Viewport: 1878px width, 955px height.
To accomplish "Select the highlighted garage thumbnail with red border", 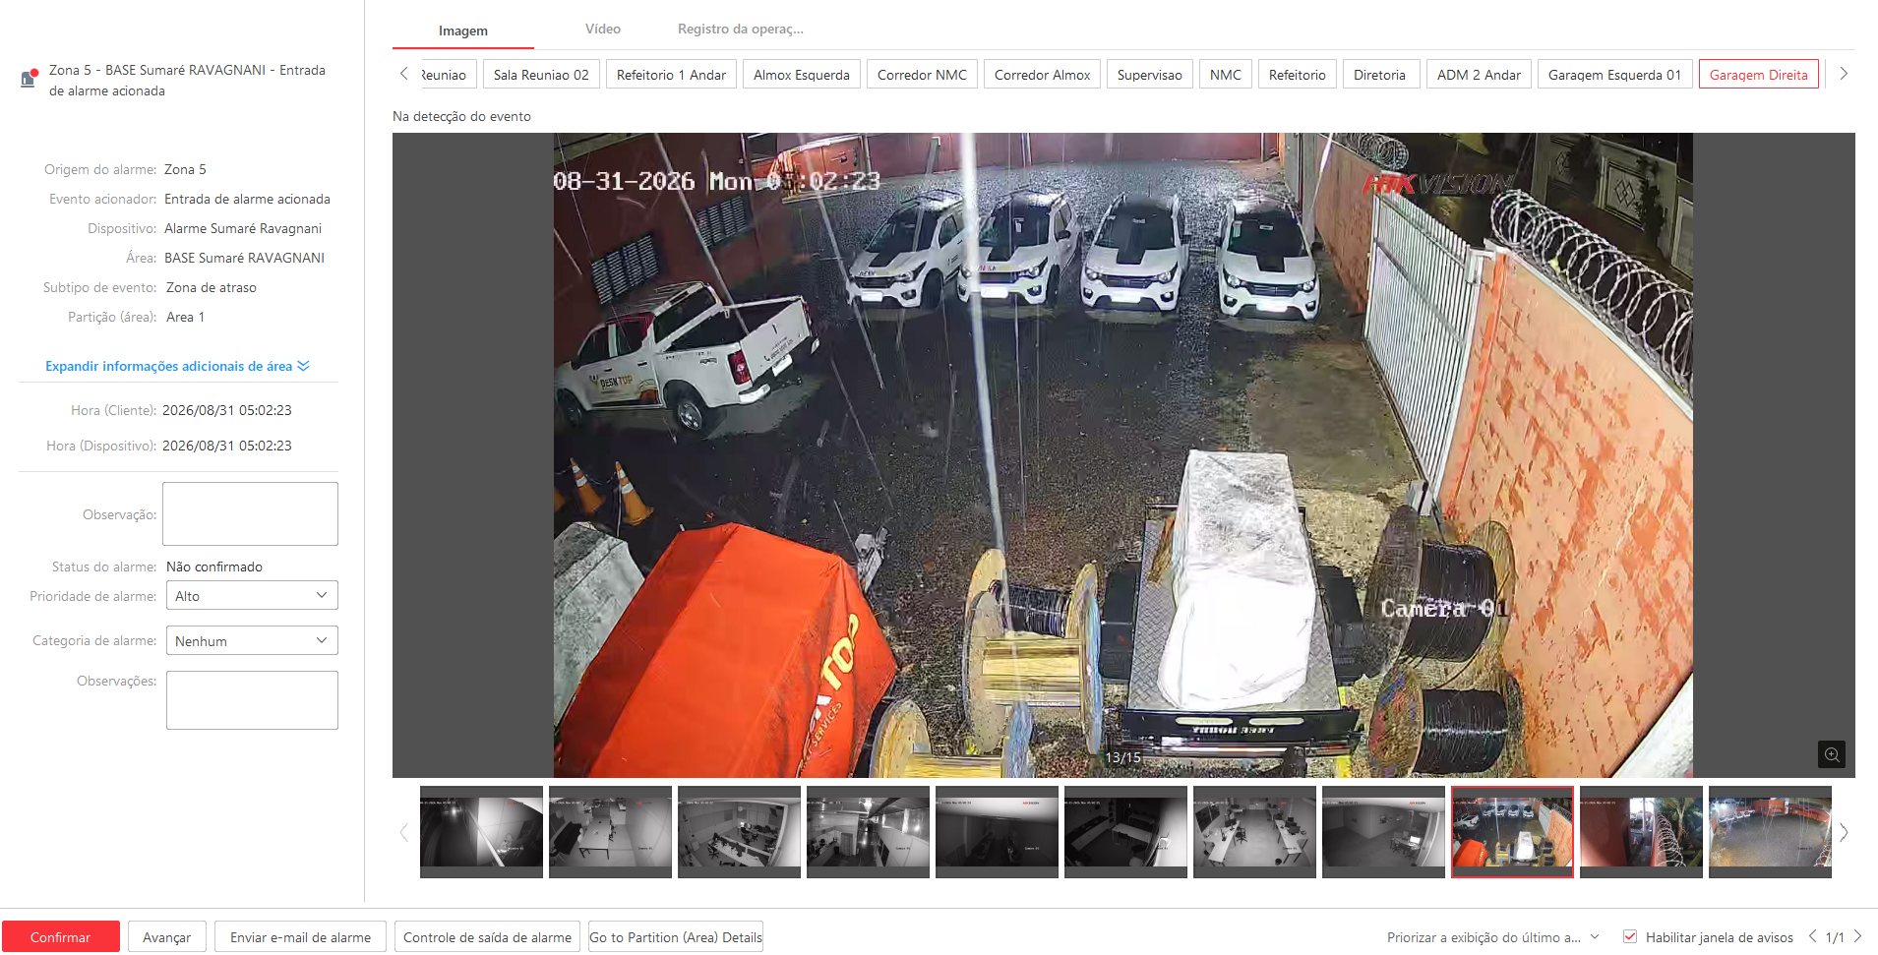I will point(1512,832).
